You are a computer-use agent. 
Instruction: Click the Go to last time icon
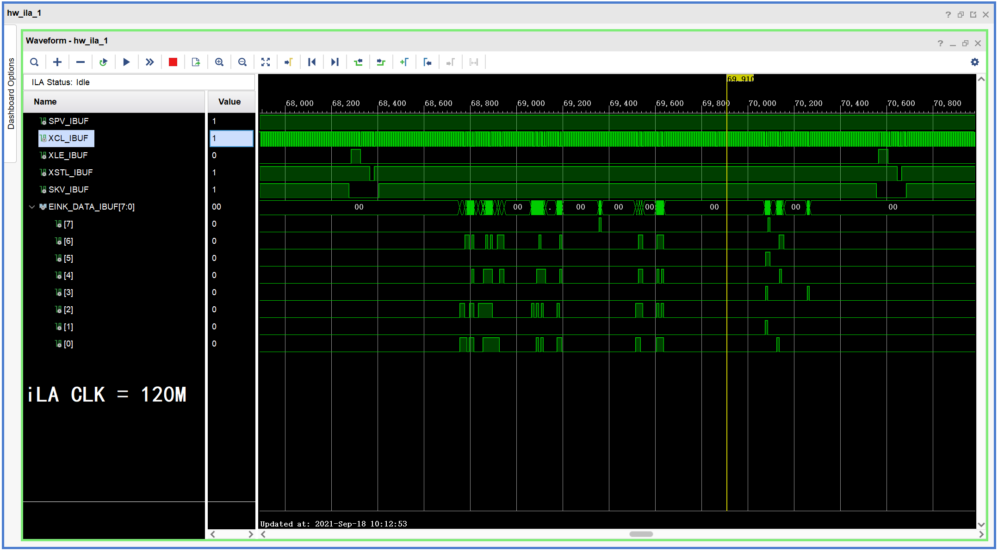[x=335, y=62]
